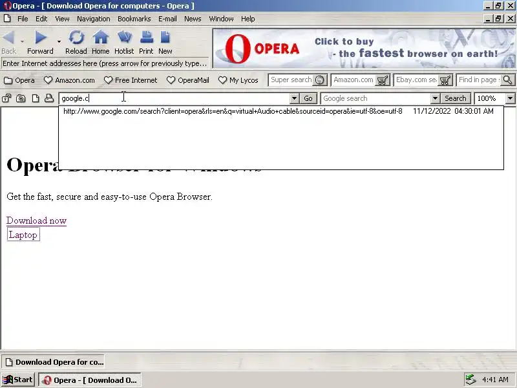Expand the Back history dropdown arrow

pos(22,42)
